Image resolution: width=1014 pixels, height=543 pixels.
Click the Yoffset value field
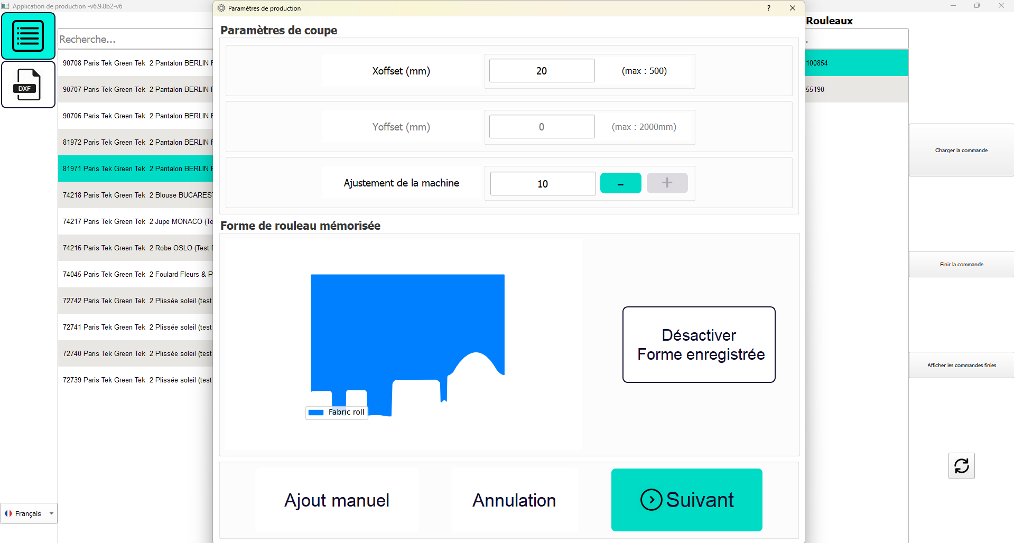(542, 127)
